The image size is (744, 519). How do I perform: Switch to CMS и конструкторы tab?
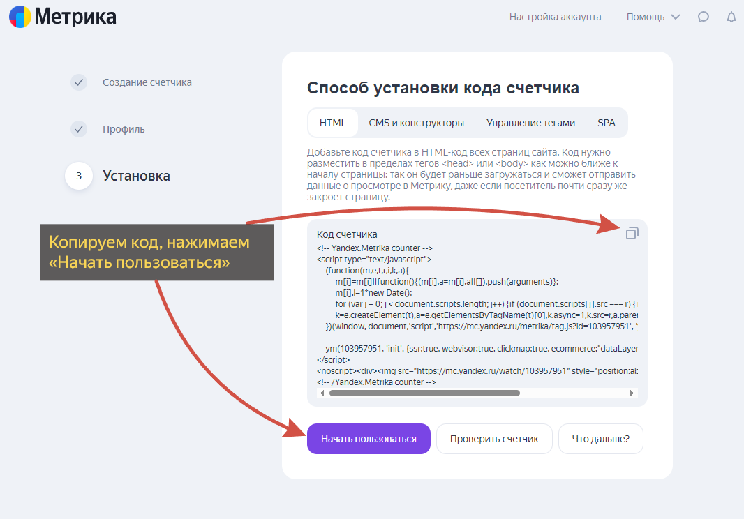coord(416,123)
